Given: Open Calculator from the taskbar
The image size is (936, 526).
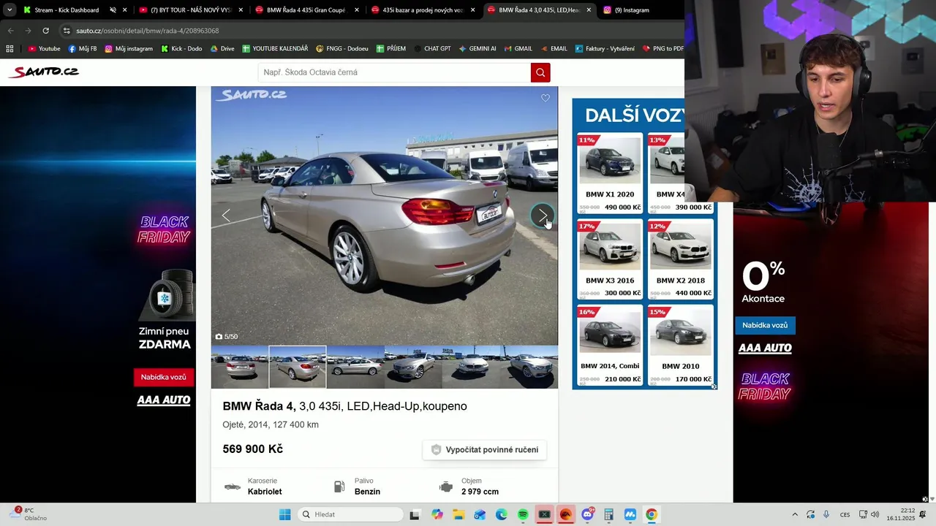Looking at the screenshot, I should coord(608,514).
